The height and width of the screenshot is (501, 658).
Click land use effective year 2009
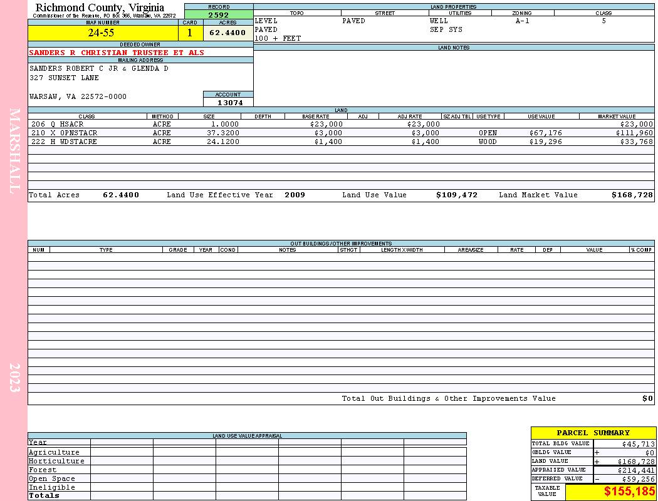(x=295, y=195)
